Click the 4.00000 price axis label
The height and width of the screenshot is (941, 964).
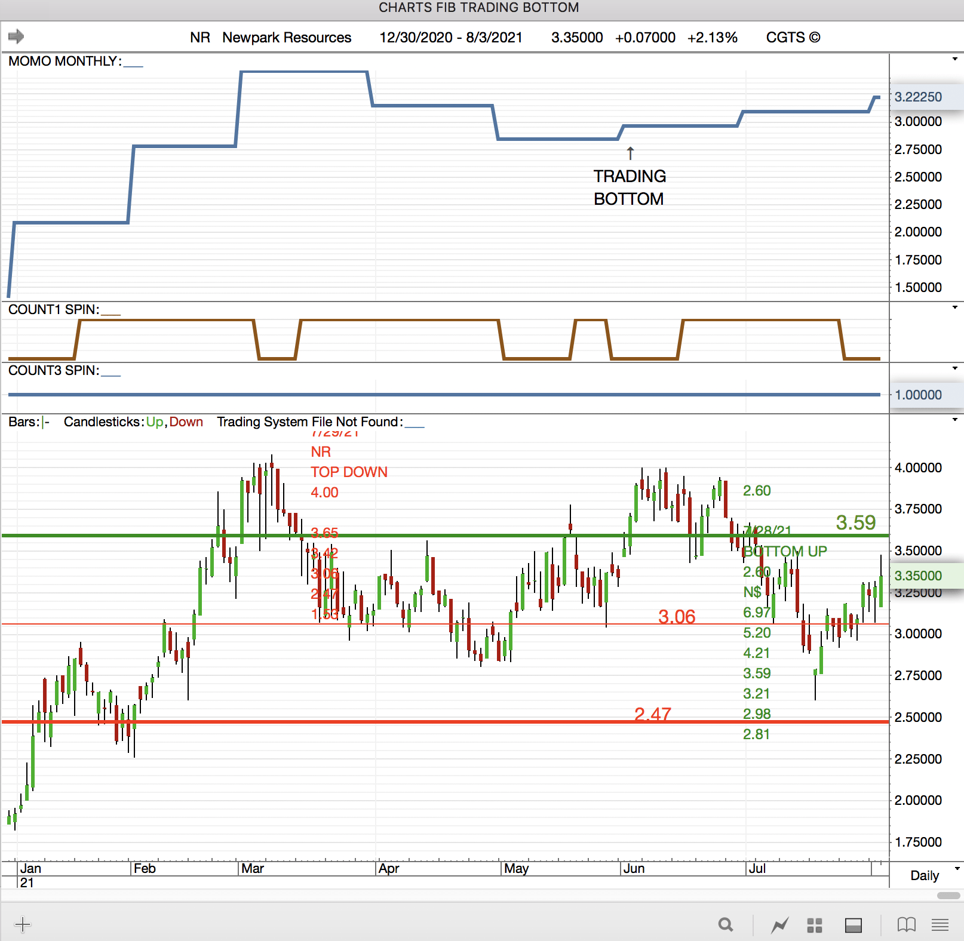pyautogui.click(x=918, y=468)
